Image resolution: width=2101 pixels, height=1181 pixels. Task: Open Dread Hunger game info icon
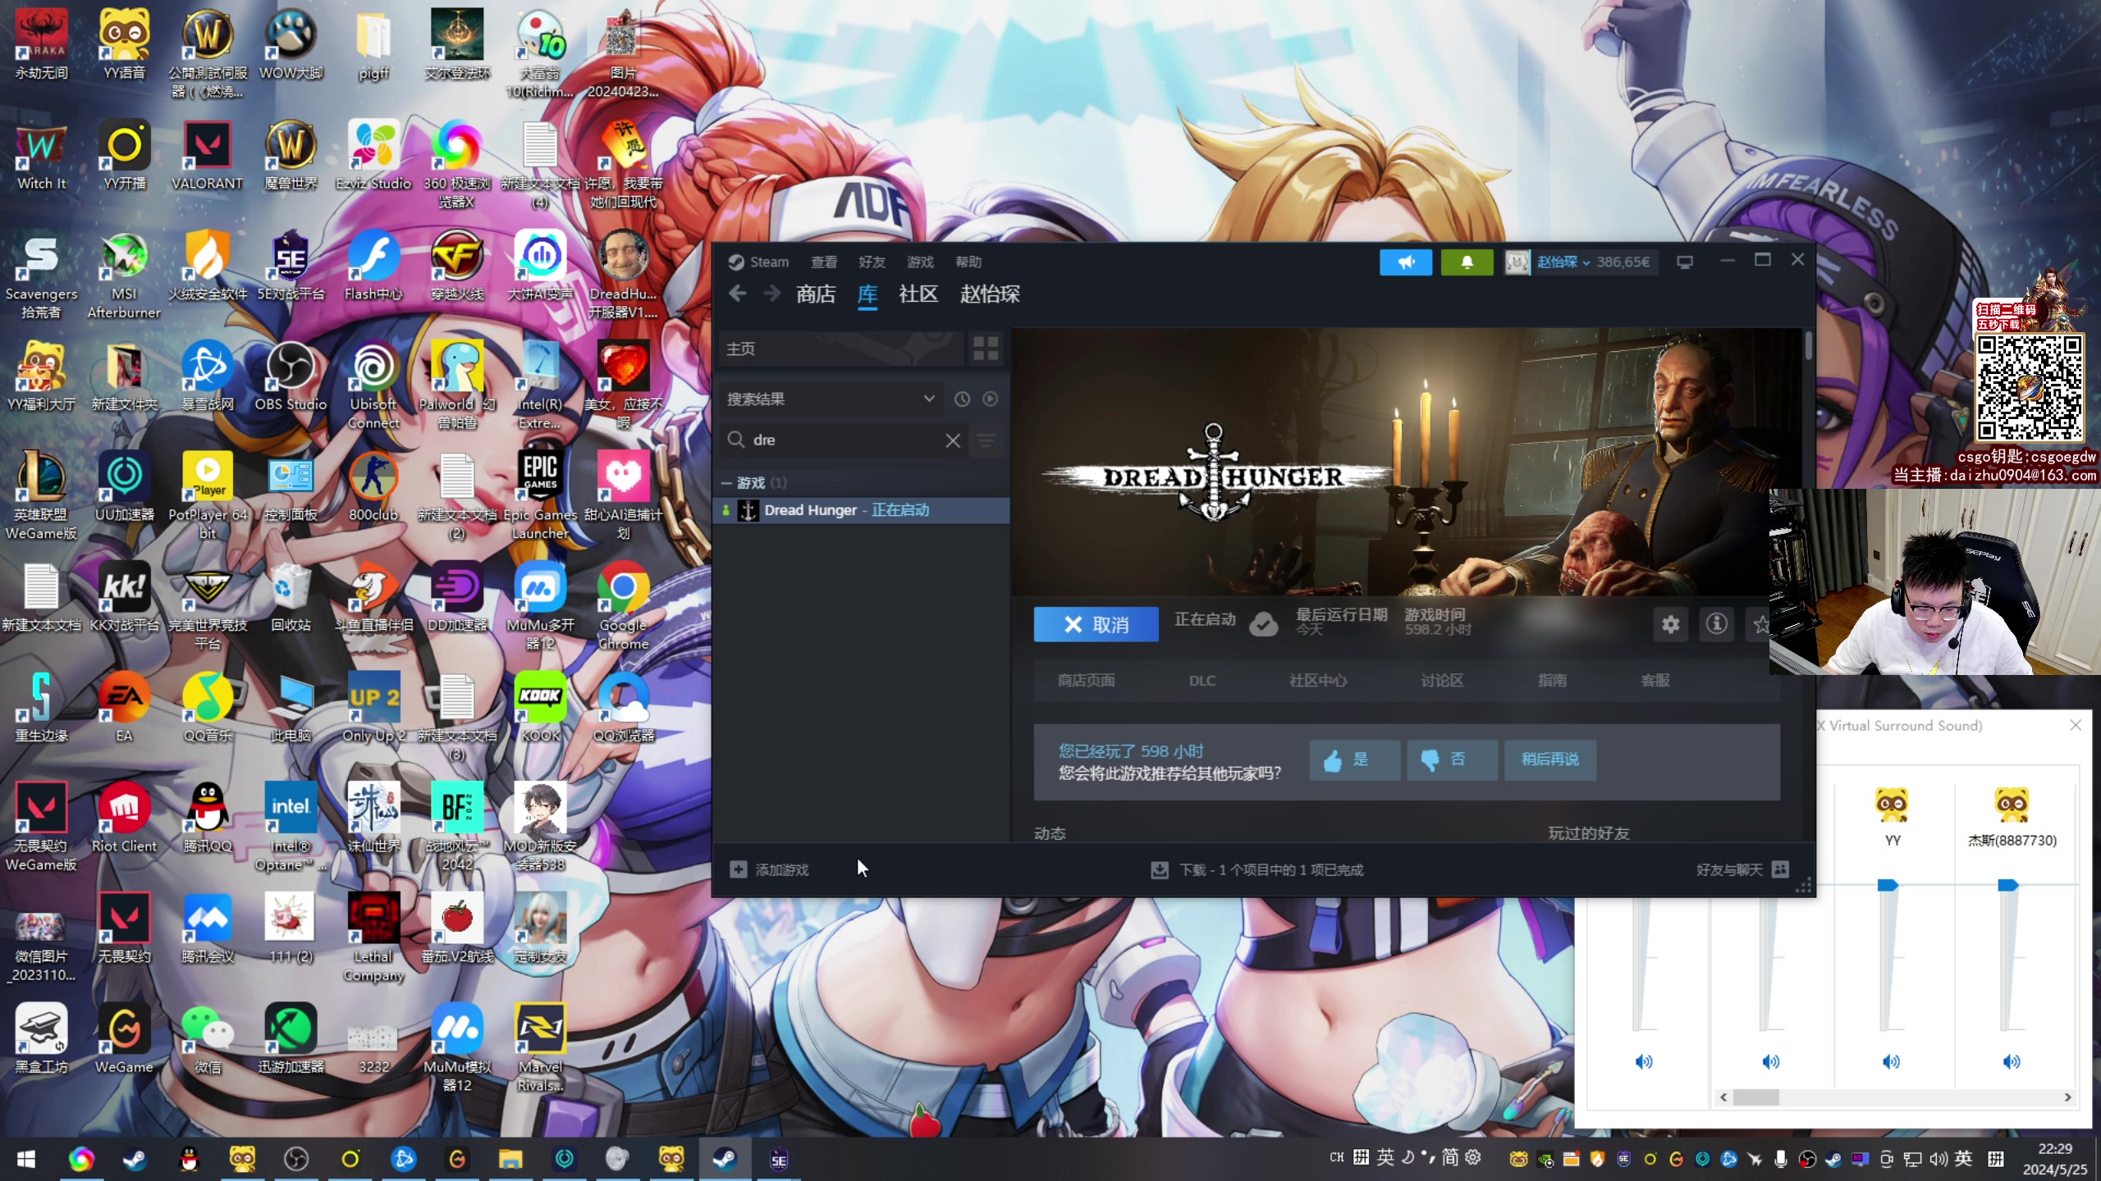(x=1716, y=625)
